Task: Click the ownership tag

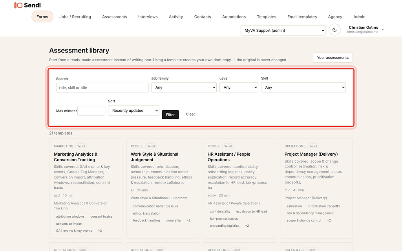Action: tap(173, 220)
